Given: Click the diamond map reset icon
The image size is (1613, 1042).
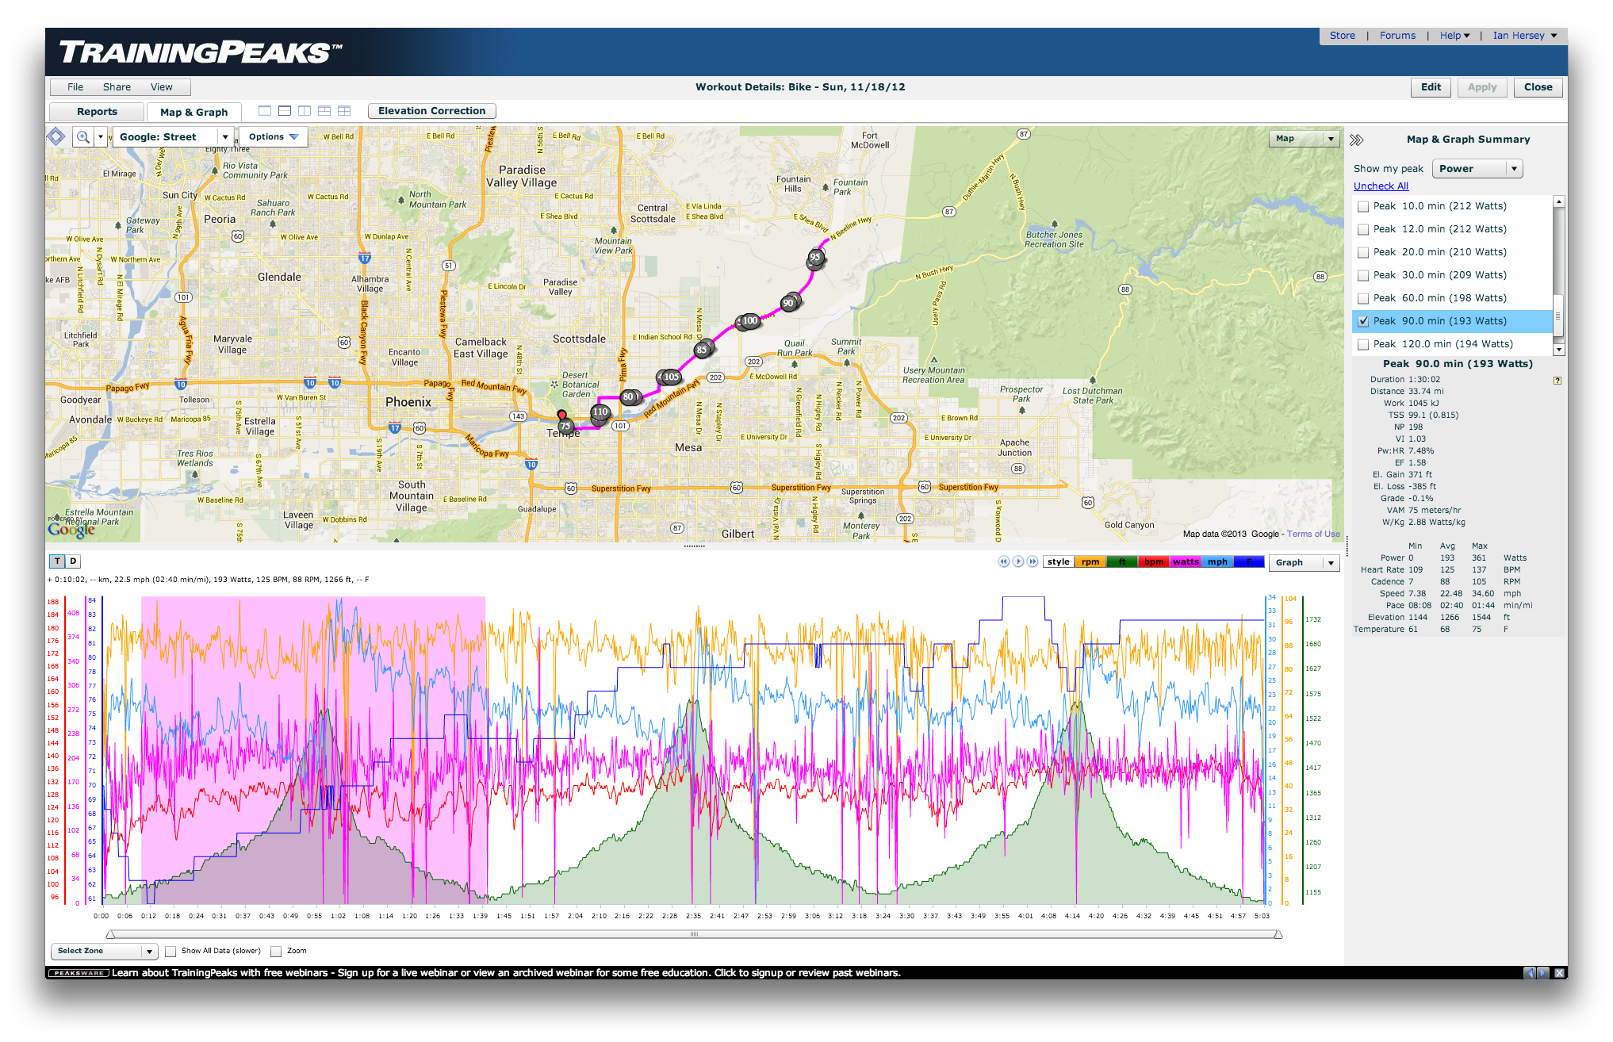Looking at the screenshot, I should 56,136.
